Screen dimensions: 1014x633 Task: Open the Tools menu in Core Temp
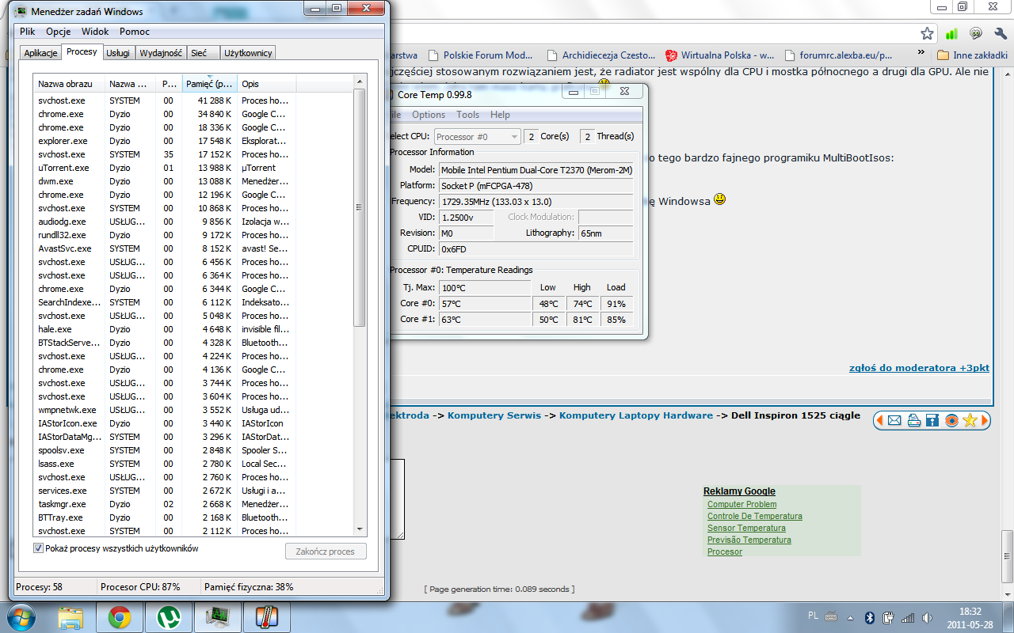[468, 115]
